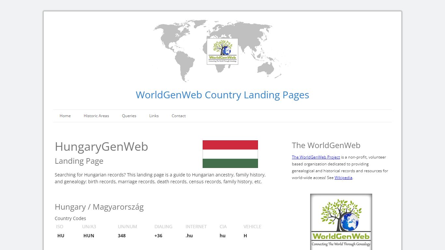Click the ISO code value HU

[x=61, y=236]
